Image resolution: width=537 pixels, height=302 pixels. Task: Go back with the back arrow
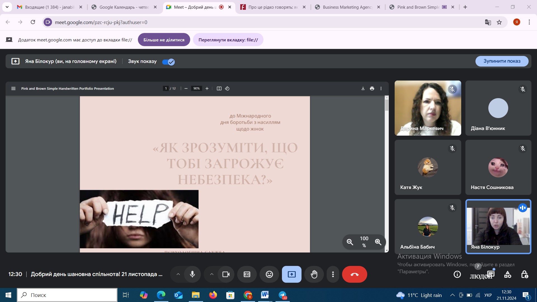pos(8,22)
